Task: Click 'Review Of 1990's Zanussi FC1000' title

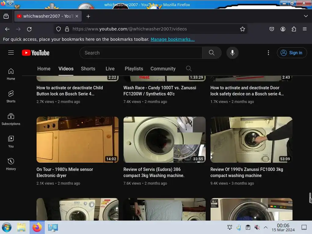Action: (247, 172)
